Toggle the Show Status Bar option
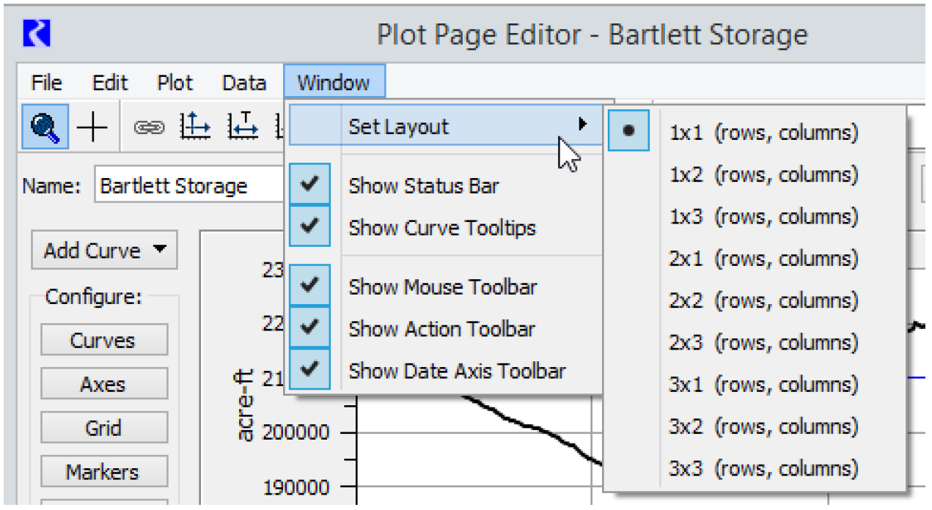Image resolution: width=932 pixels, height=510 pixels. point(423,186)
